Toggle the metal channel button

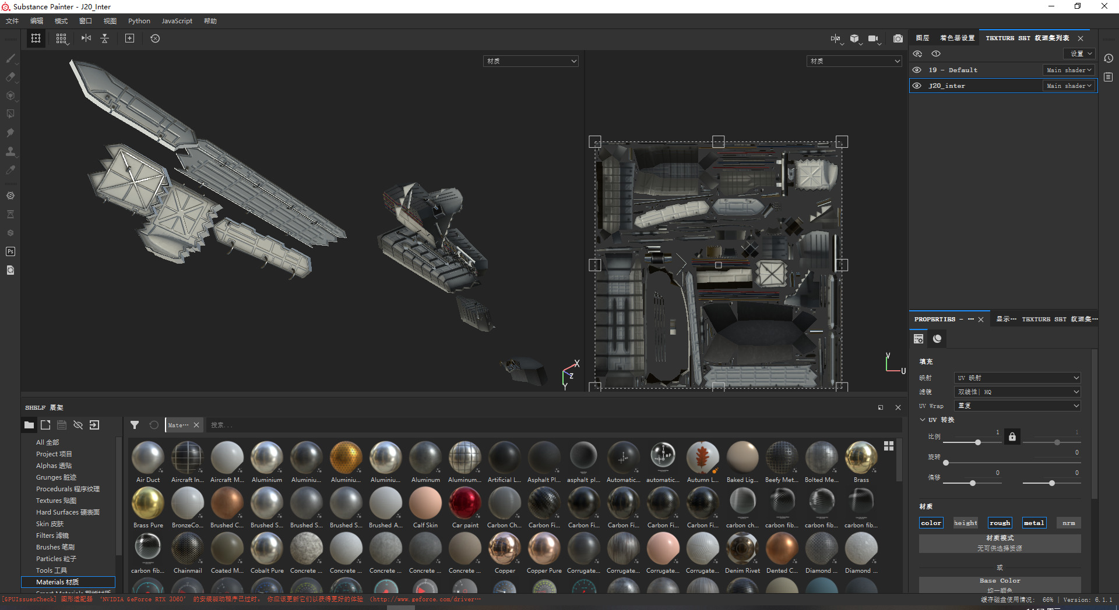[x=1034, y=523]
